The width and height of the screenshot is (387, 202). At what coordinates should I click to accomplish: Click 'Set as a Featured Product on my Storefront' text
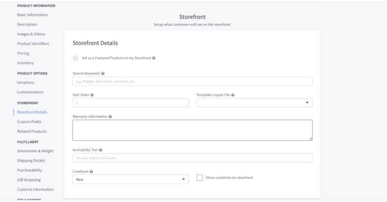click(117, 58)
